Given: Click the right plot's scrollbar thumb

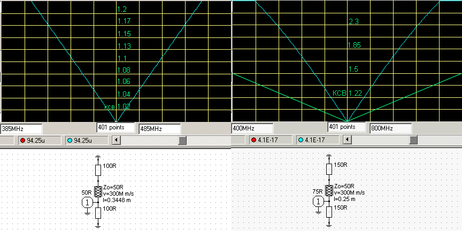Looking at the screenshot, I should tap(414, 140).
